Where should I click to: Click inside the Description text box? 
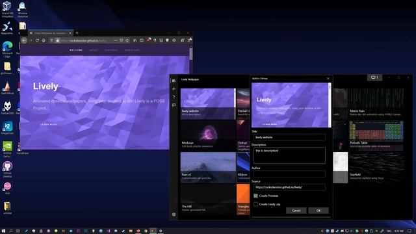[x=289, y=155]
